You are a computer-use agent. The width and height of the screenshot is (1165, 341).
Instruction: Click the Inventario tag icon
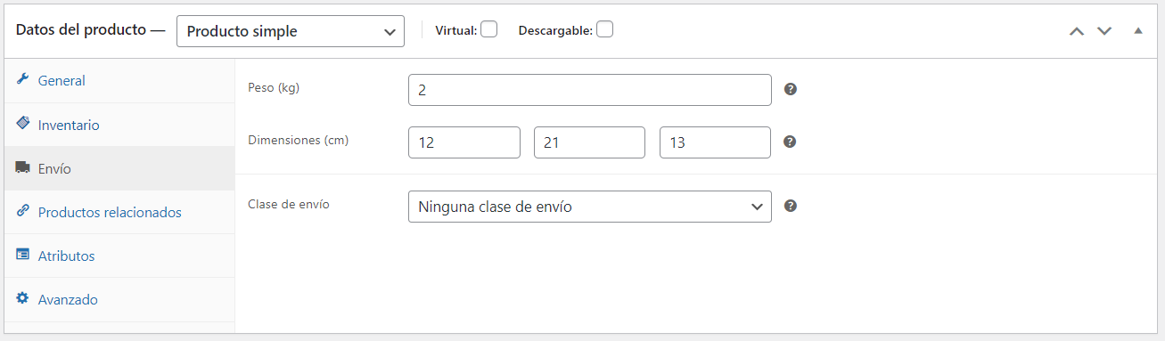pyautogui.click(x=23, y=124)
